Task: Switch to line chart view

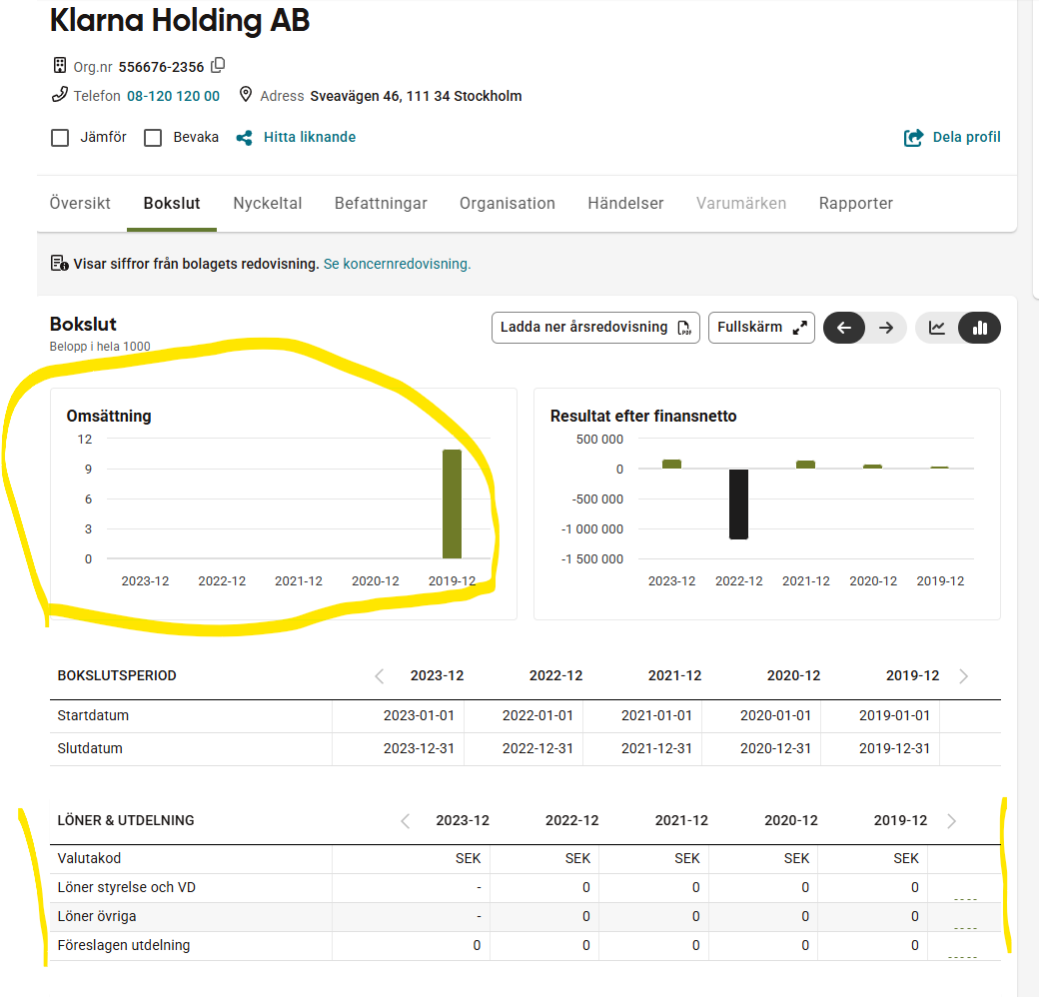Action: click(937, 328)
